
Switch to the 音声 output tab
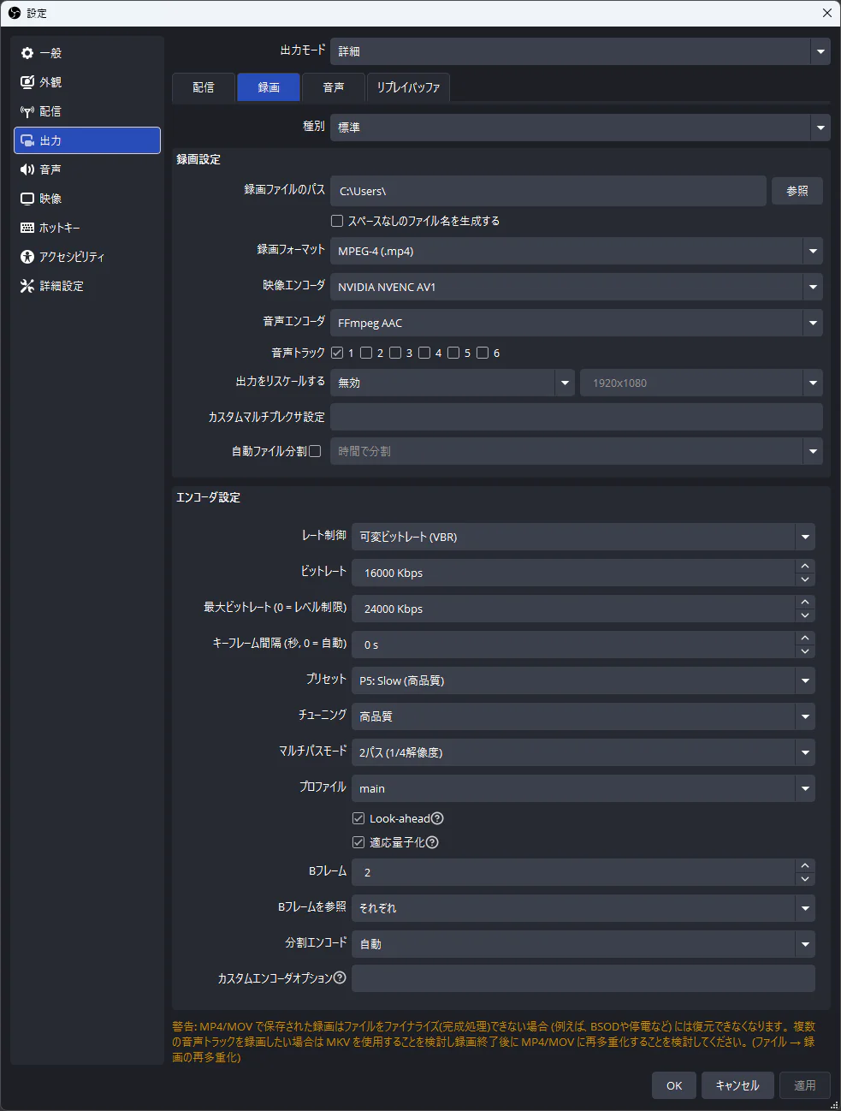tap(334, 87)
